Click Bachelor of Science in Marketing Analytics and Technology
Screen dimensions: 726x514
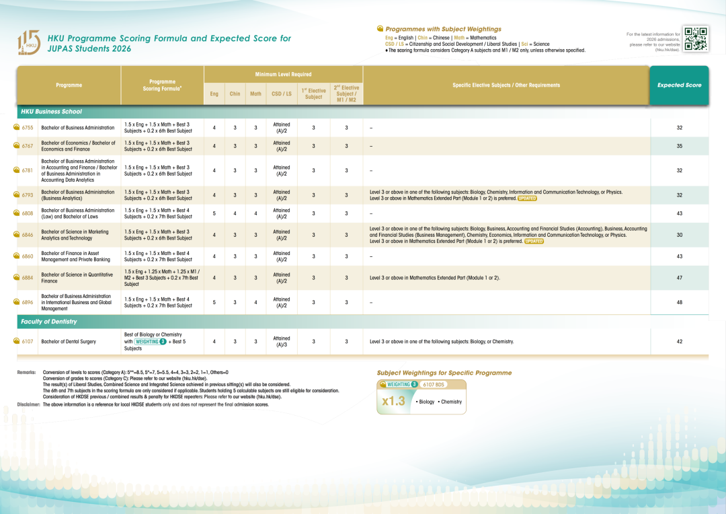coord(75,235)
